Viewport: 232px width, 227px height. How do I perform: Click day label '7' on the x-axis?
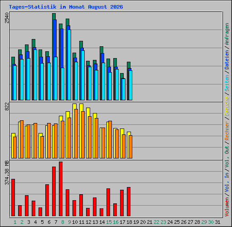pos(56,222)
